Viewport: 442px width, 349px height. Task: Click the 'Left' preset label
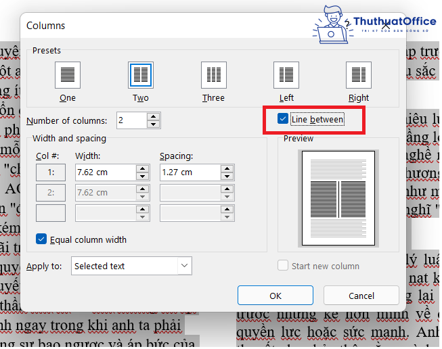(x=286, y=98)
